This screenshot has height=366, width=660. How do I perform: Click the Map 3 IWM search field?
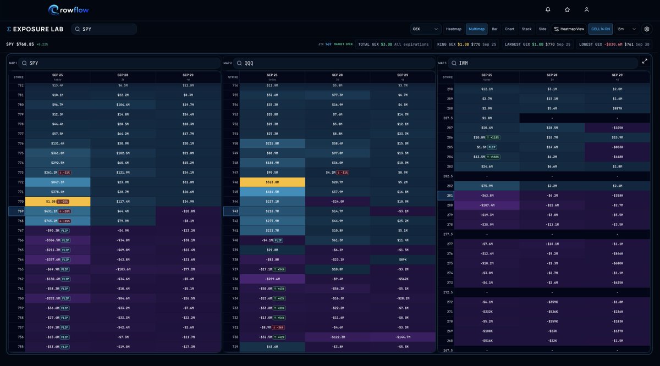click(542, 63)
